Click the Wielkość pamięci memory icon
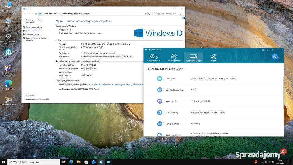The image size is (293, 165). [x=160, y=90]
